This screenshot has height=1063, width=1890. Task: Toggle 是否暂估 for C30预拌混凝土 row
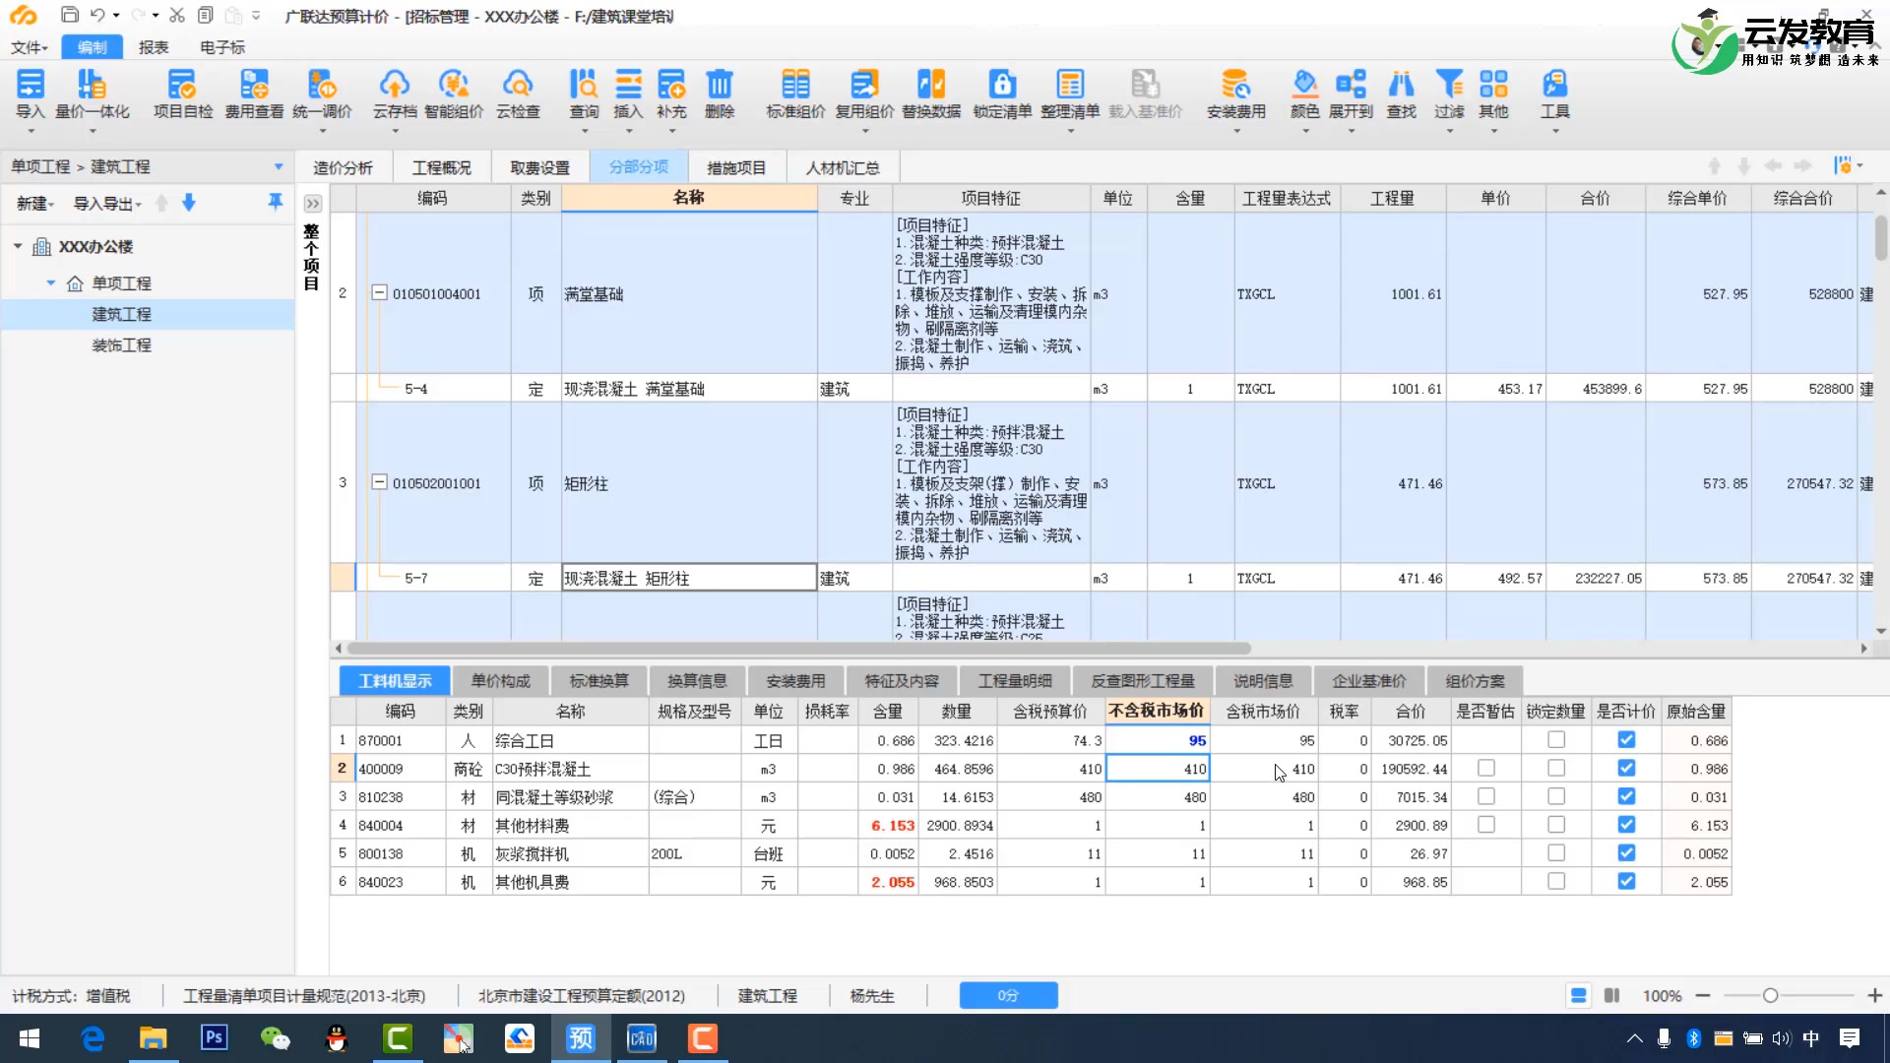(x=1486, y=768)
